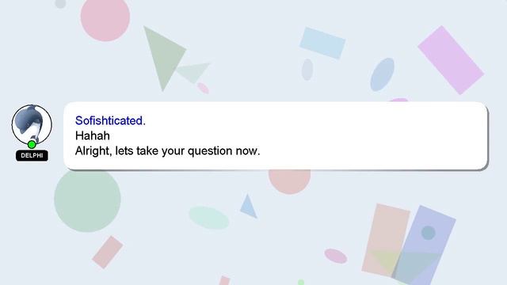
Task: Click the blue ellipse near purple rectangle
Action: (x=382, y=74)
